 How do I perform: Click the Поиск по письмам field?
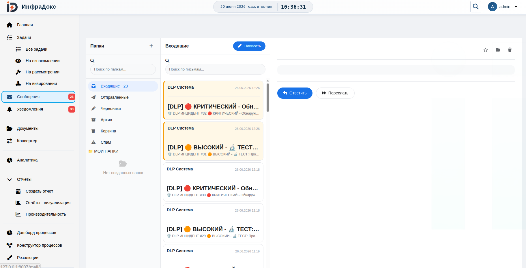click(x=215, y=69)
